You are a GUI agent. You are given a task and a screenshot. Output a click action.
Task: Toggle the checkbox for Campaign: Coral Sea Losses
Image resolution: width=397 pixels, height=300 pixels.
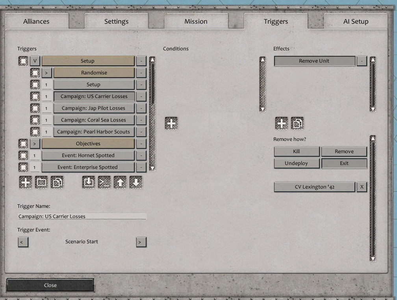coord(35,120)
